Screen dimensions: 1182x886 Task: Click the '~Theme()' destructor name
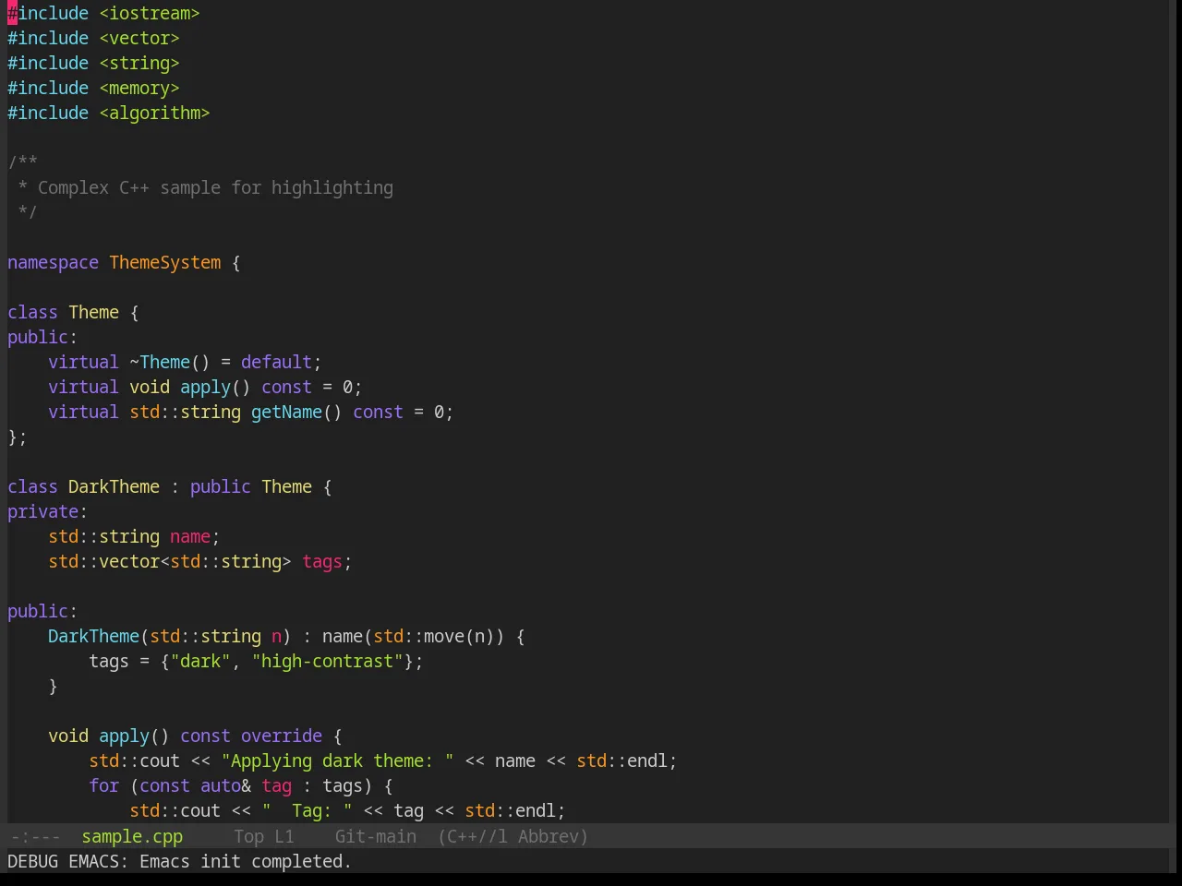pos(170,362)
